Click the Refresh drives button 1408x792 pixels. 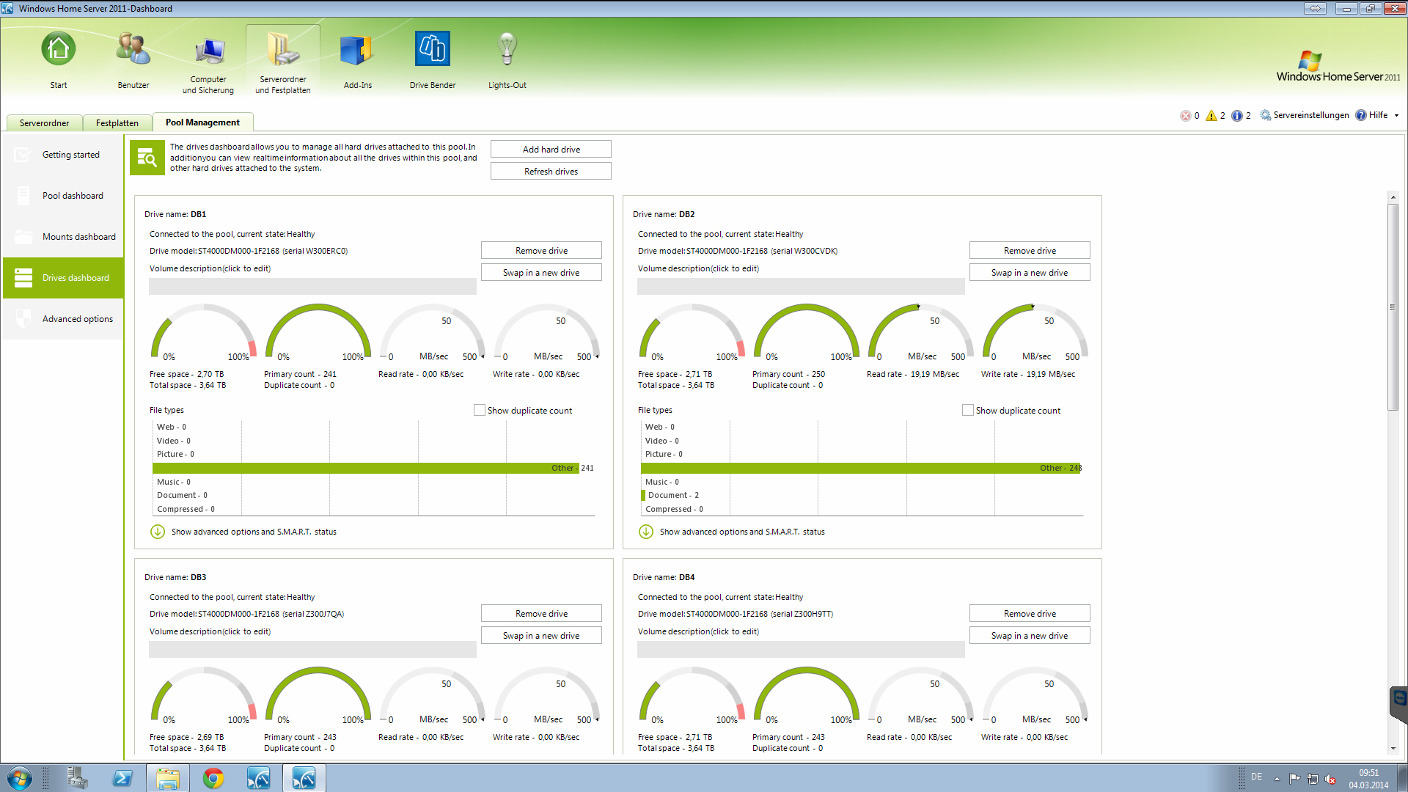[551, 171]
